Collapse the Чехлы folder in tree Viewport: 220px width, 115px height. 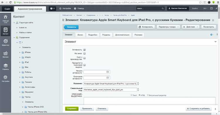[20, 97]
